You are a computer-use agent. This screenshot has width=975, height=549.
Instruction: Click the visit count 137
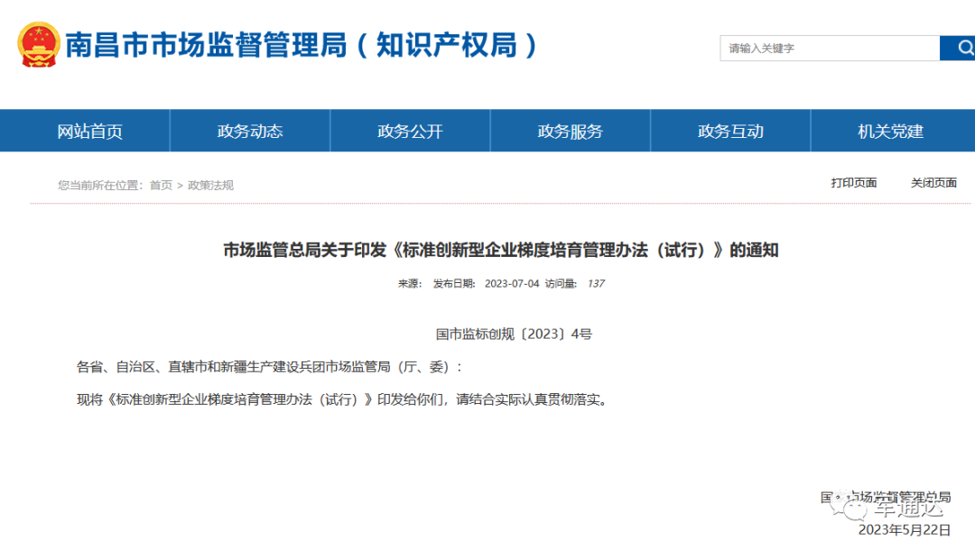pyautogui.click(x=596, y=283)
